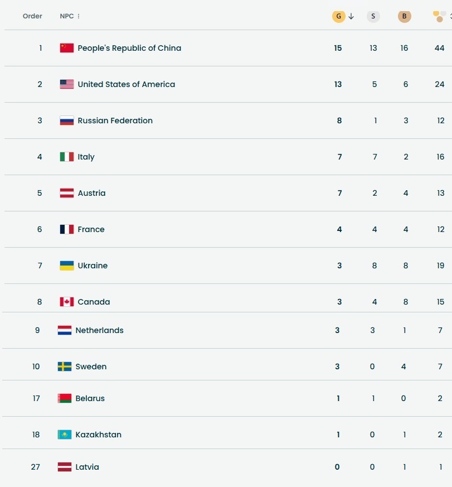Open the Russian Federation entry

(x=115, y=120)
